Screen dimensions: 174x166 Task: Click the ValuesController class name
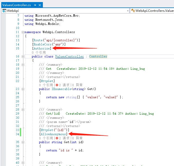[70, 56]
